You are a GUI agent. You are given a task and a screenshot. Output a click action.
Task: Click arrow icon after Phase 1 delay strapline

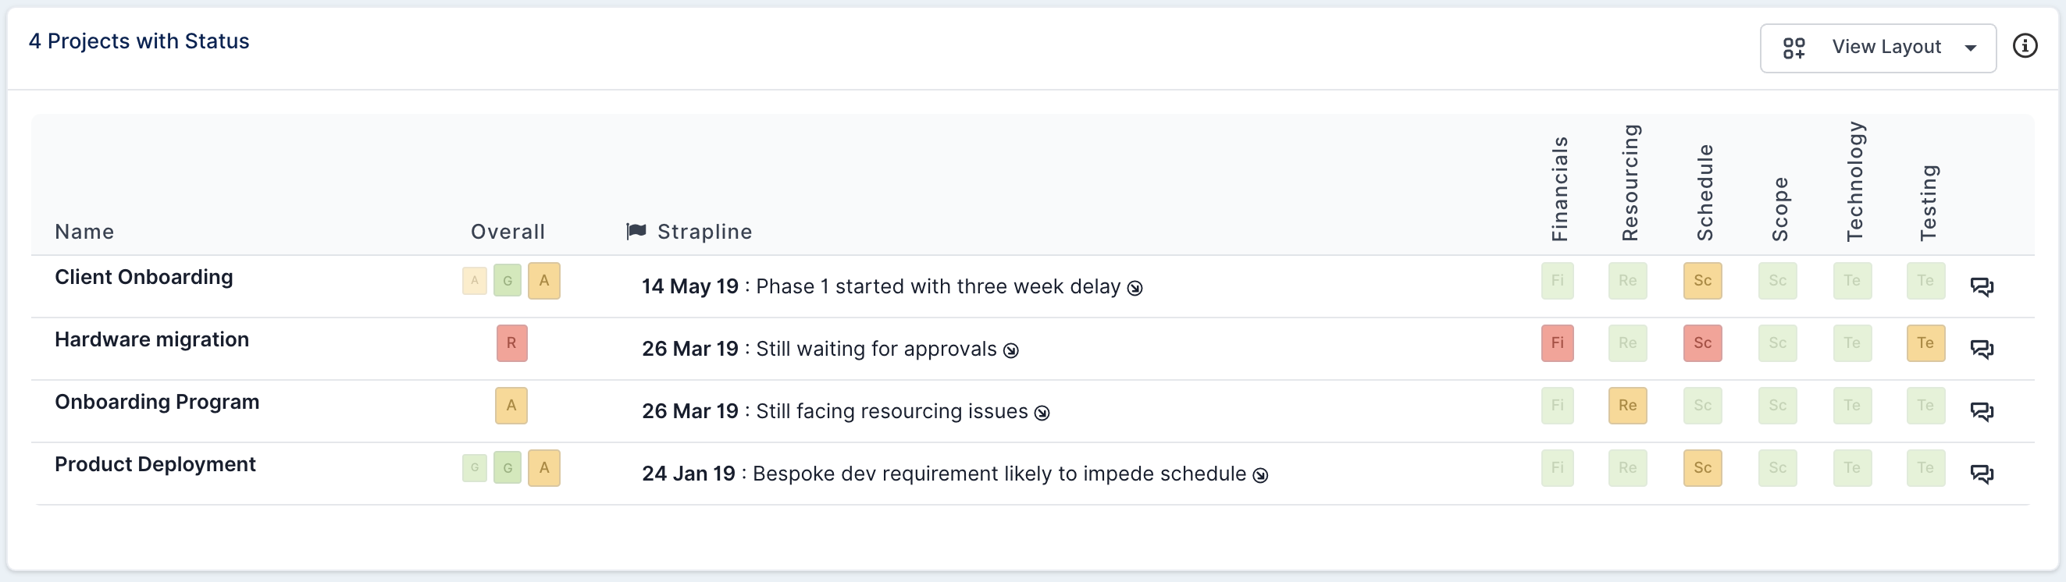[1135, 288]
